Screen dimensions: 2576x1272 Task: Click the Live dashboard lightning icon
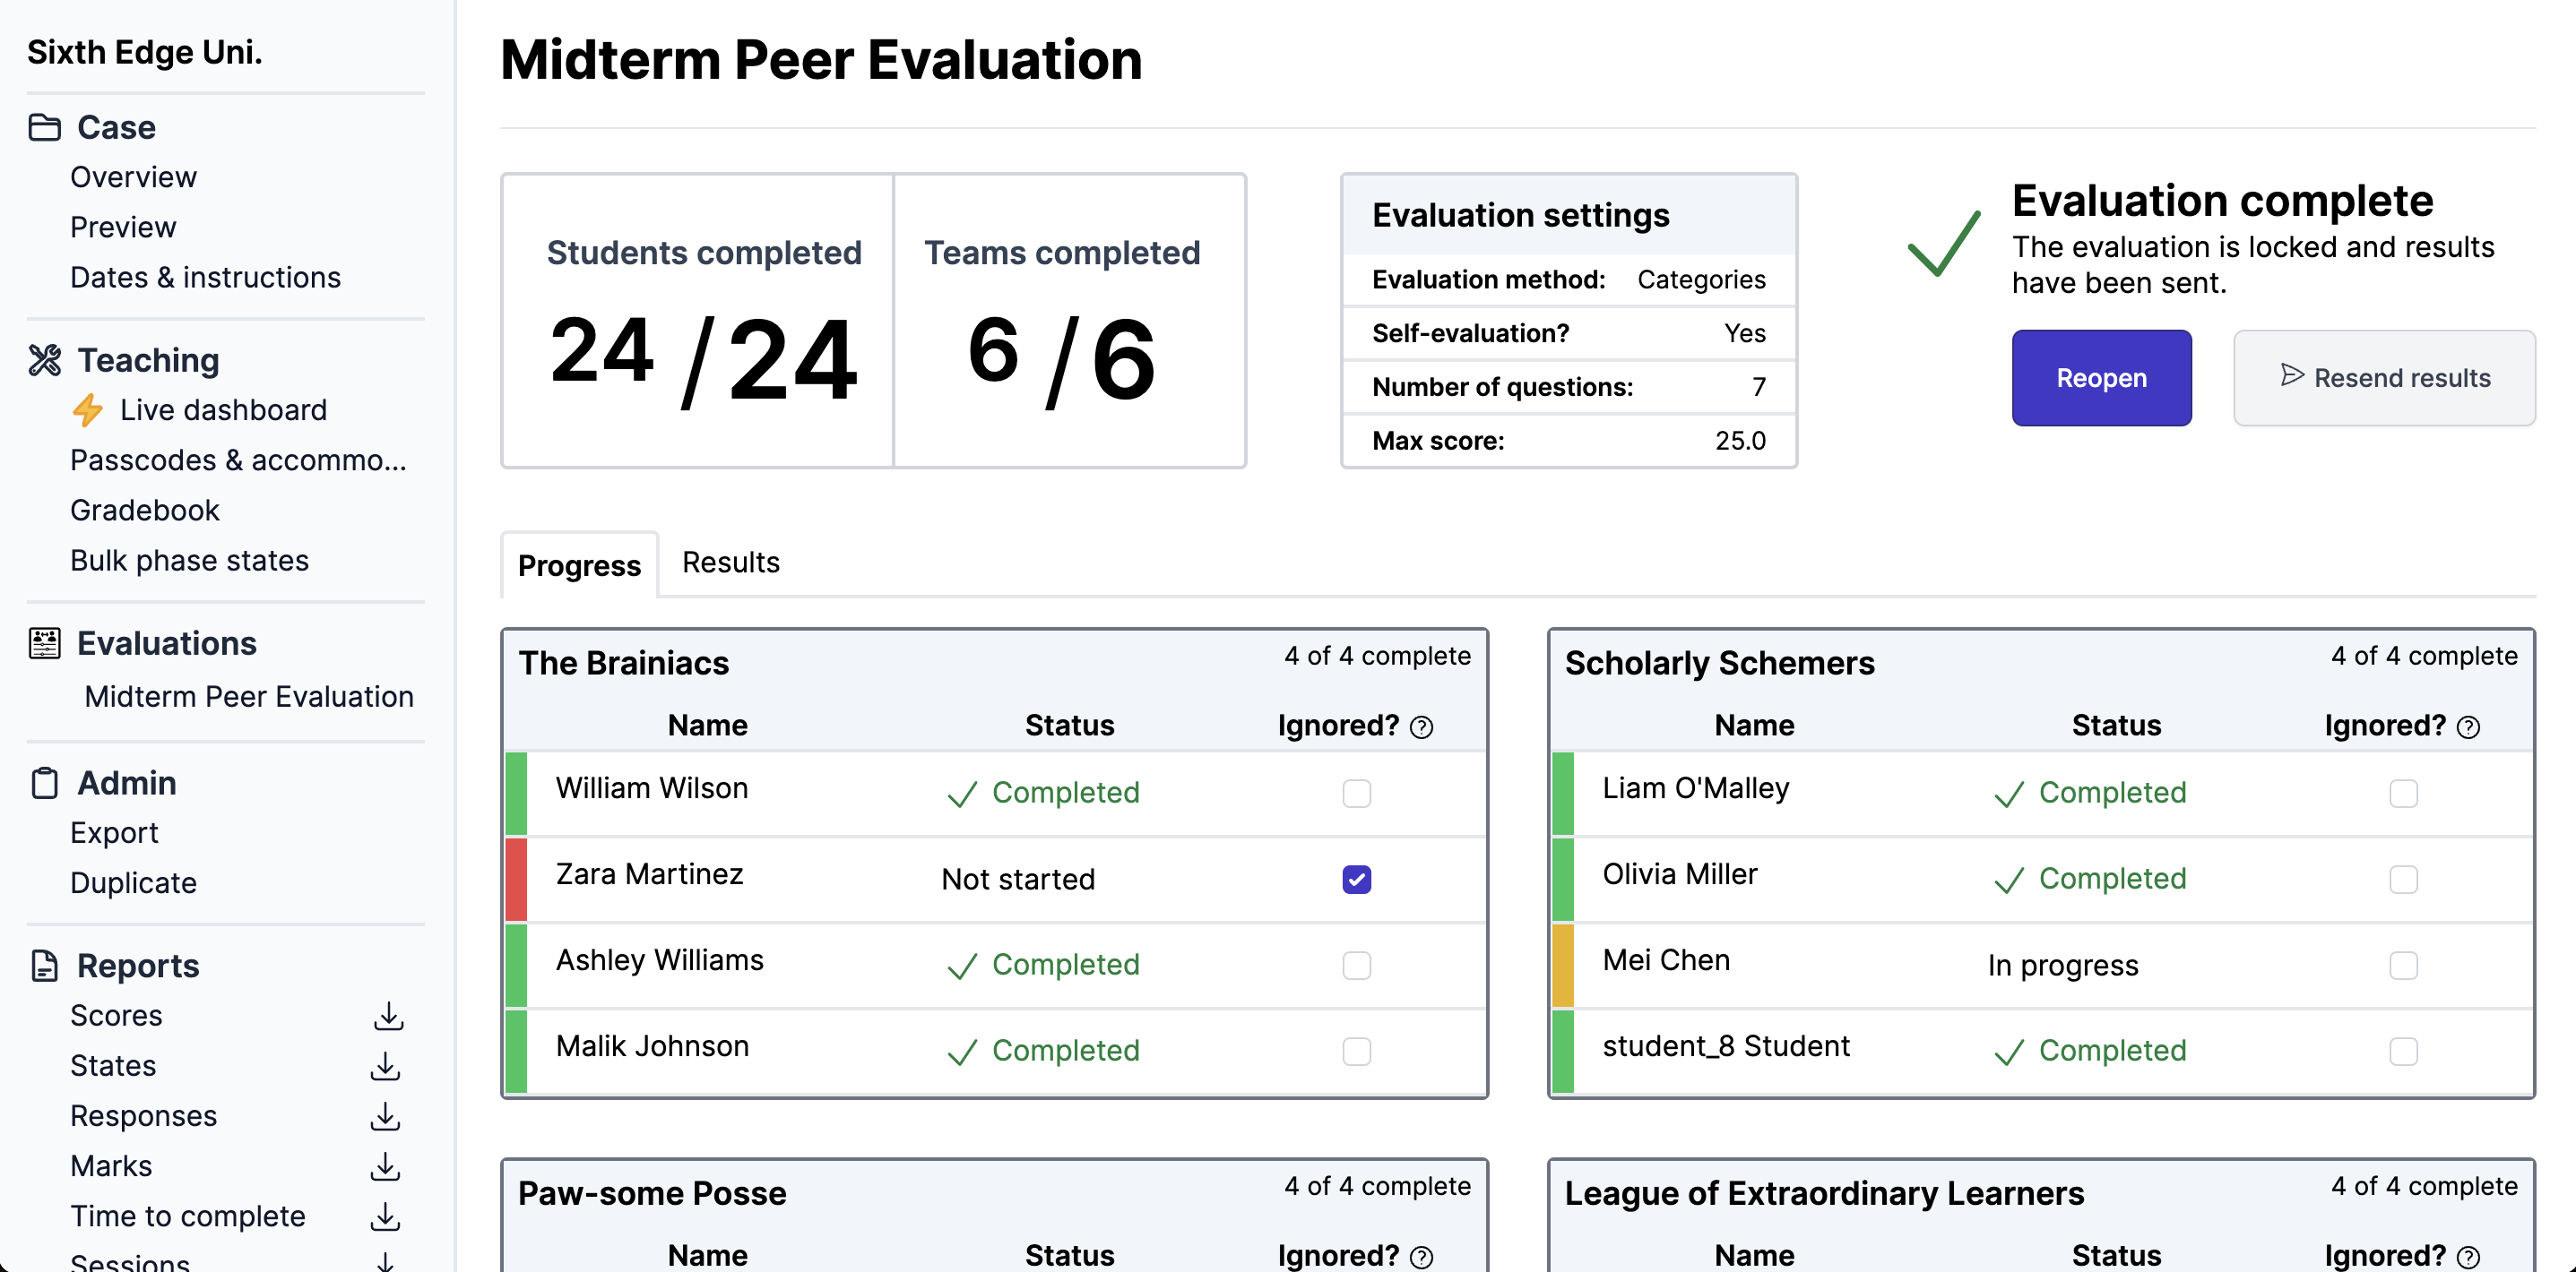coord(88,409)
